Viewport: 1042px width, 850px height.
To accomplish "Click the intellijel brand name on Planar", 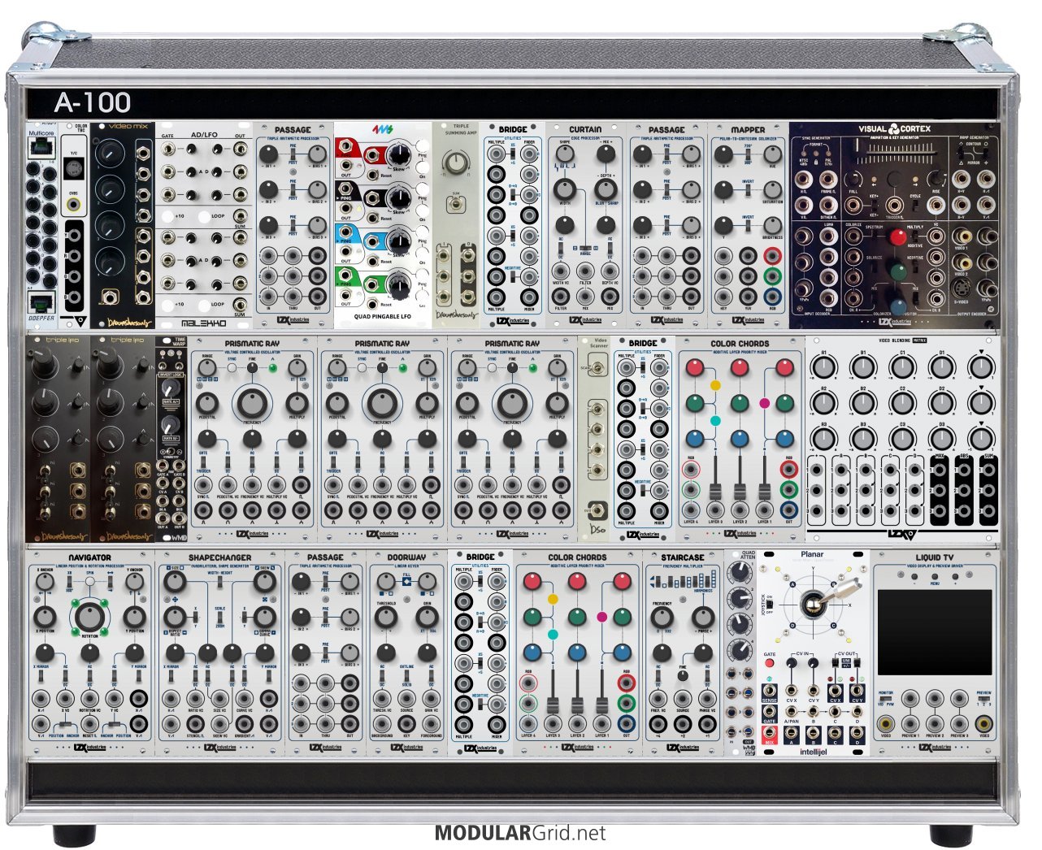I will coord(813,752).
